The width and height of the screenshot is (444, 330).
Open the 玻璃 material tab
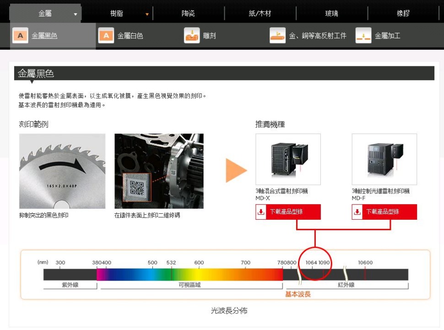[331, 14]
